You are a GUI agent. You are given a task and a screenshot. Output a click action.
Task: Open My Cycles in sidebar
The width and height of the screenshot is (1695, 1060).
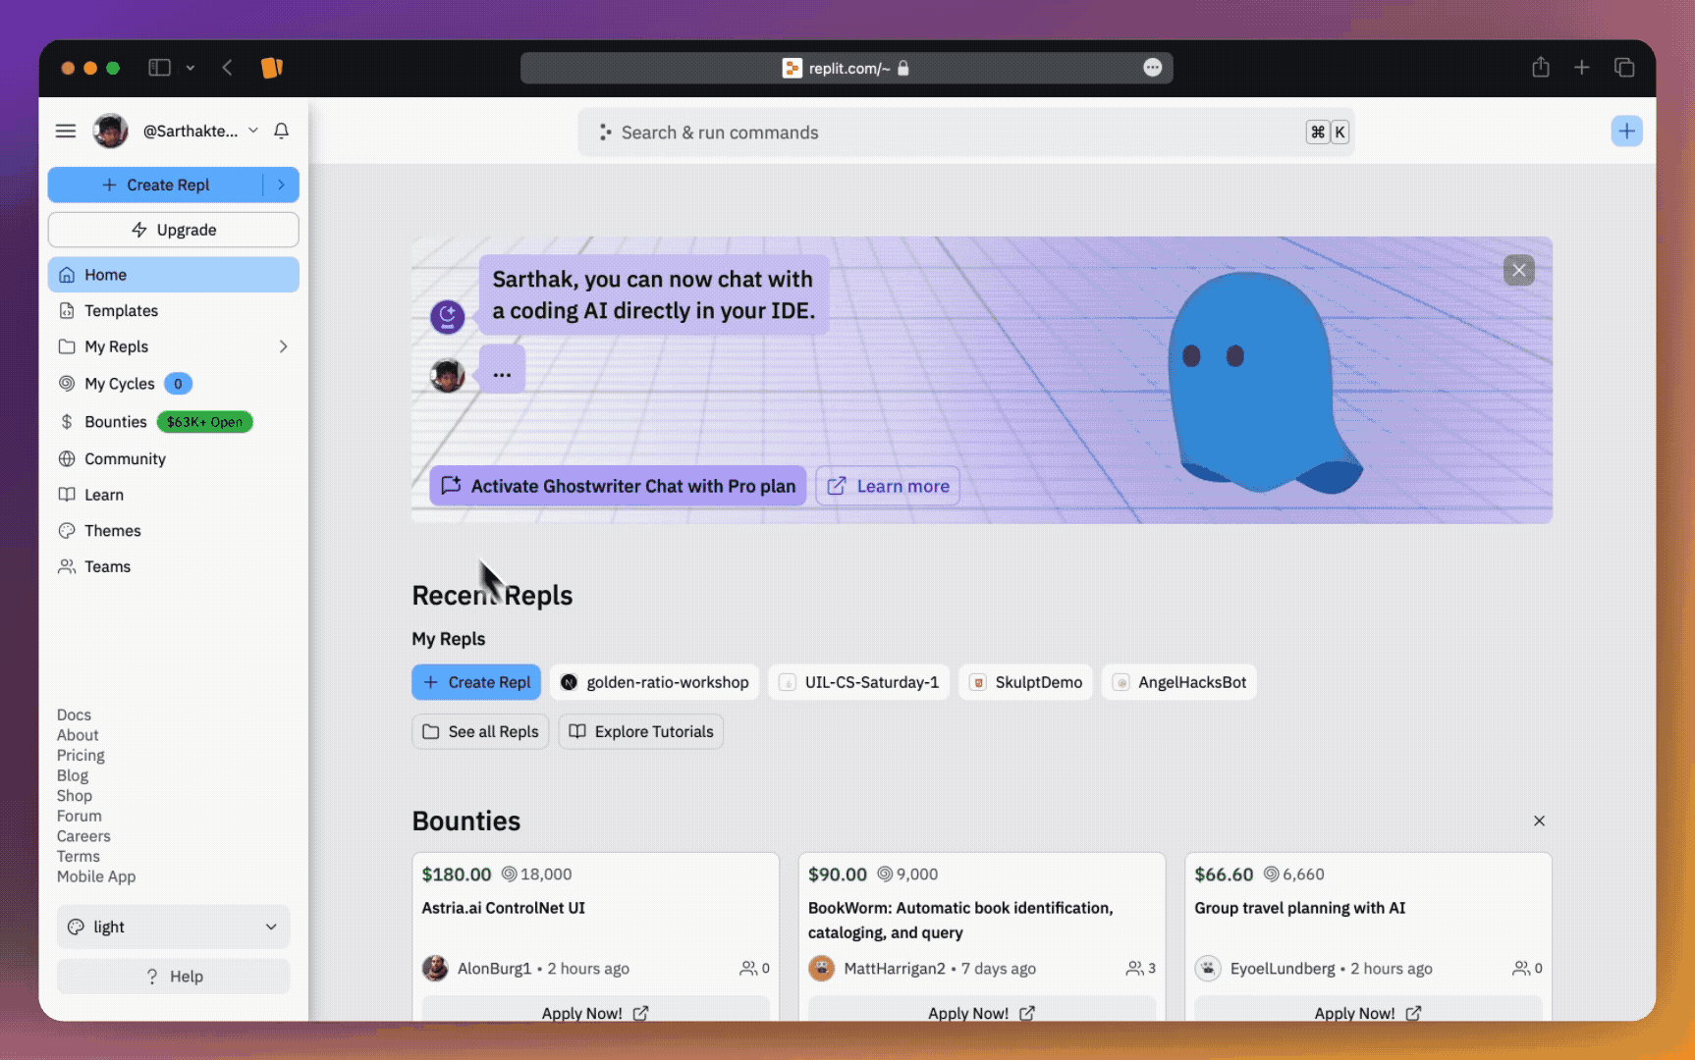point(119,384)
